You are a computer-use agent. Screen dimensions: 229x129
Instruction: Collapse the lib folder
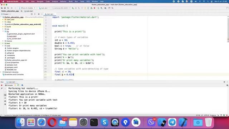pyautogui.click(x=3, y=32)
